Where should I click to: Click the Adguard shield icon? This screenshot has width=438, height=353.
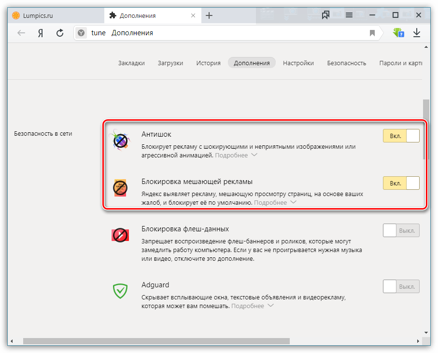pyautogui.click(x=119, y=290)
